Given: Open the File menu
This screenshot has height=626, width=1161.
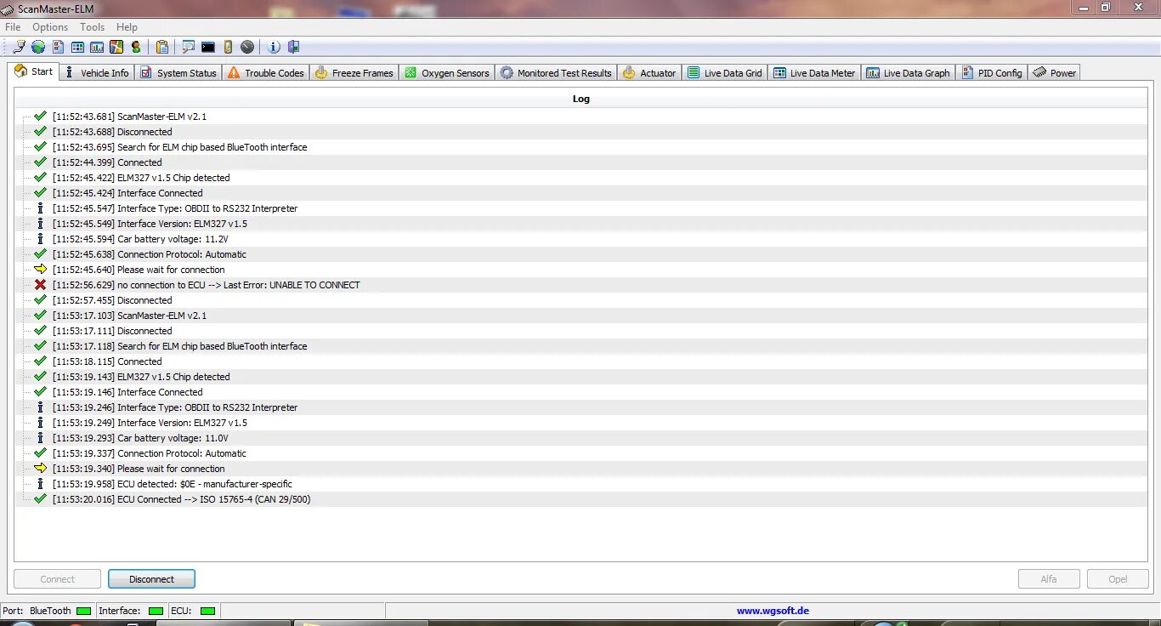Looking at the screenshot, I should 13,27.
